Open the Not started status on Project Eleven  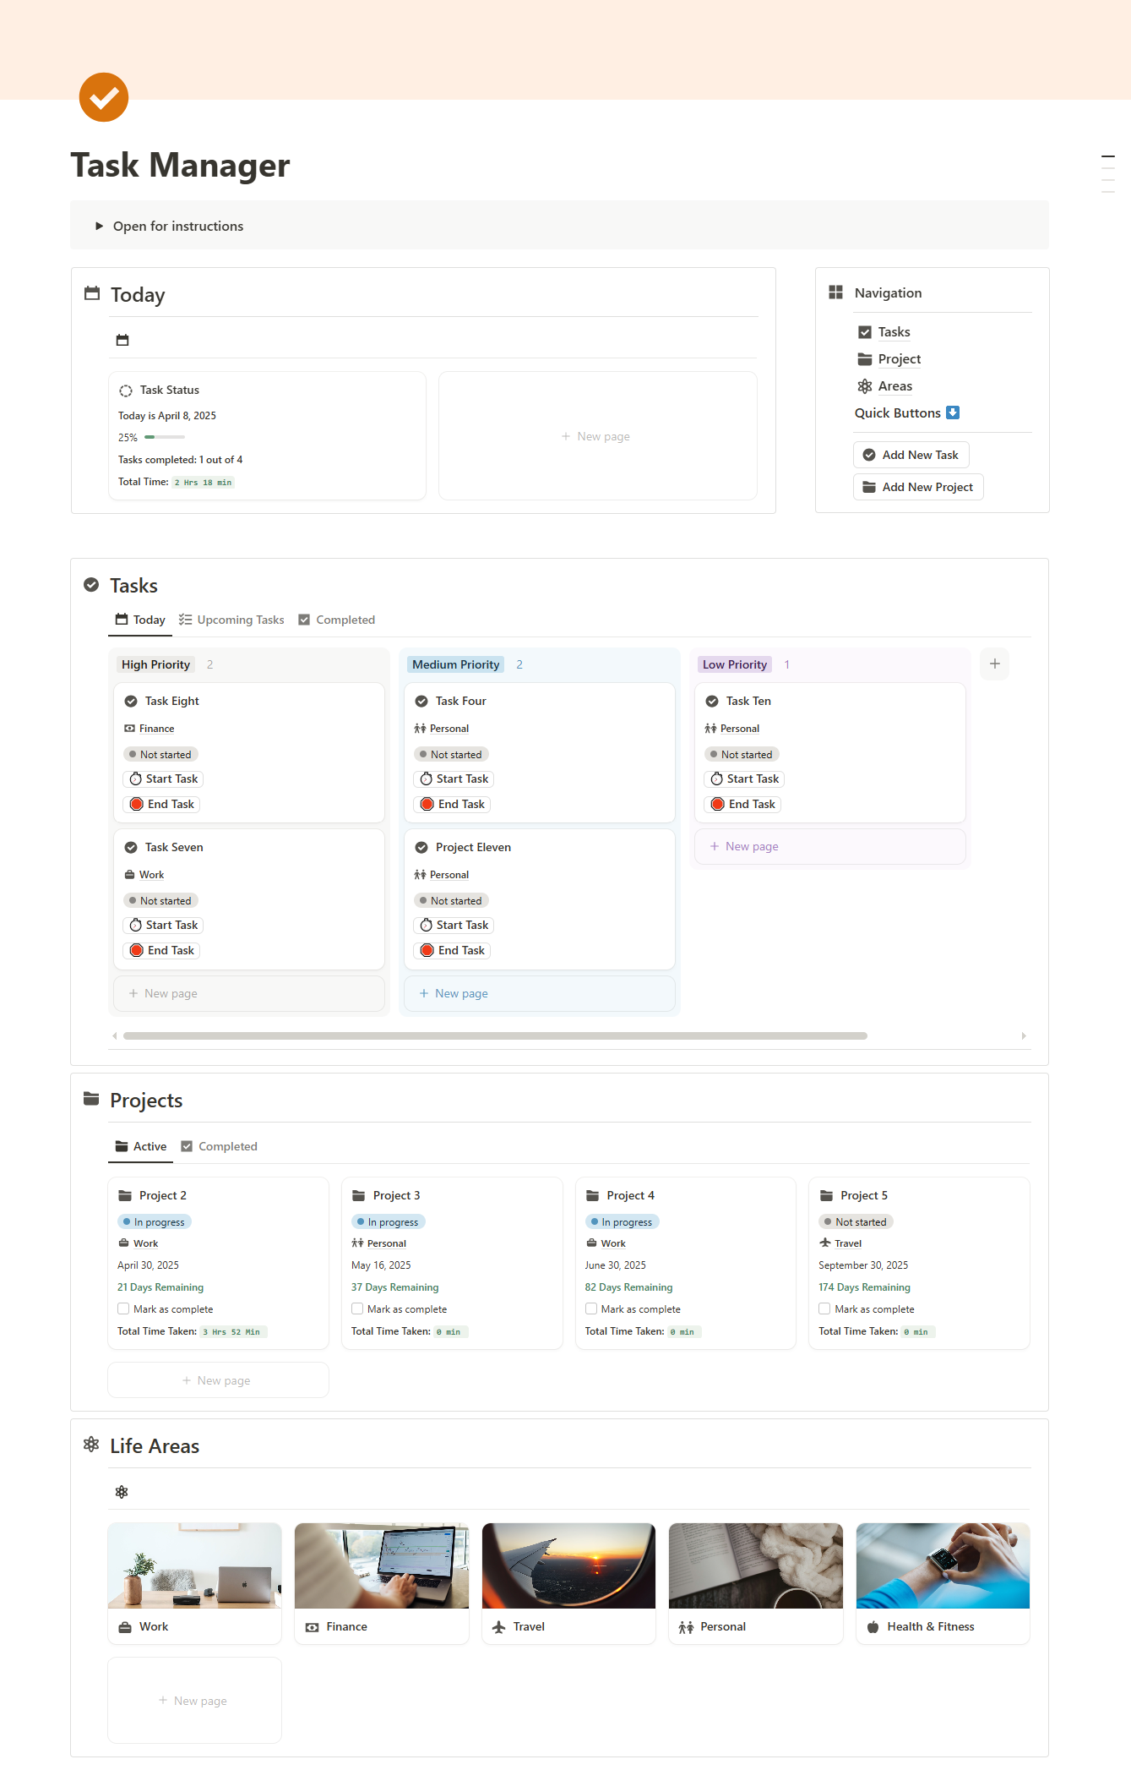coord(451,900)
